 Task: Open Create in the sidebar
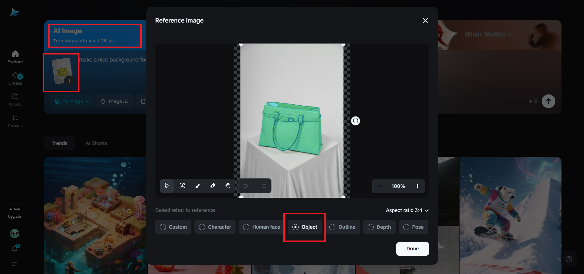pyautogui.click(x=15, y=79)
